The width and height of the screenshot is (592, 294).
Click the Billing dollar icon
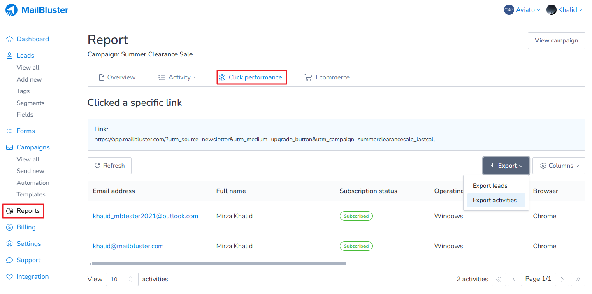tap(9, 227)
